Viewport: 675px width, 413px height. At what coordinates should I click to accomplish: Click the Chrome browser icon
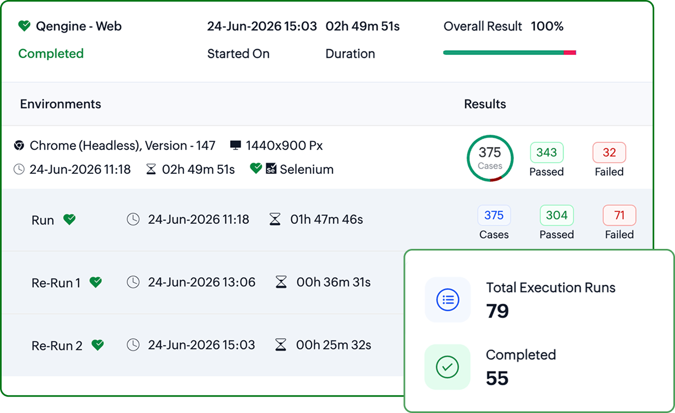click(x=19, y=146)
